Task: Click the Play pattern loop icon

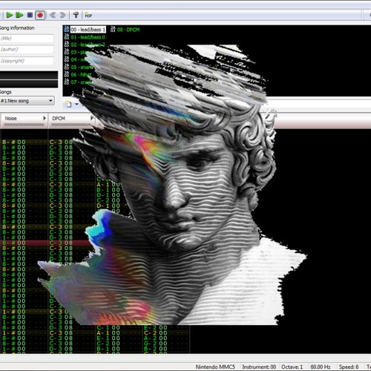Action: click(x=19, y=16)
